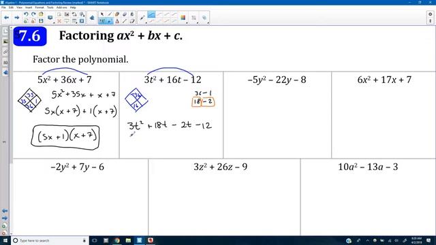Open the Properties side tab
Screen dimensions: 436x245
click(5, 62)
